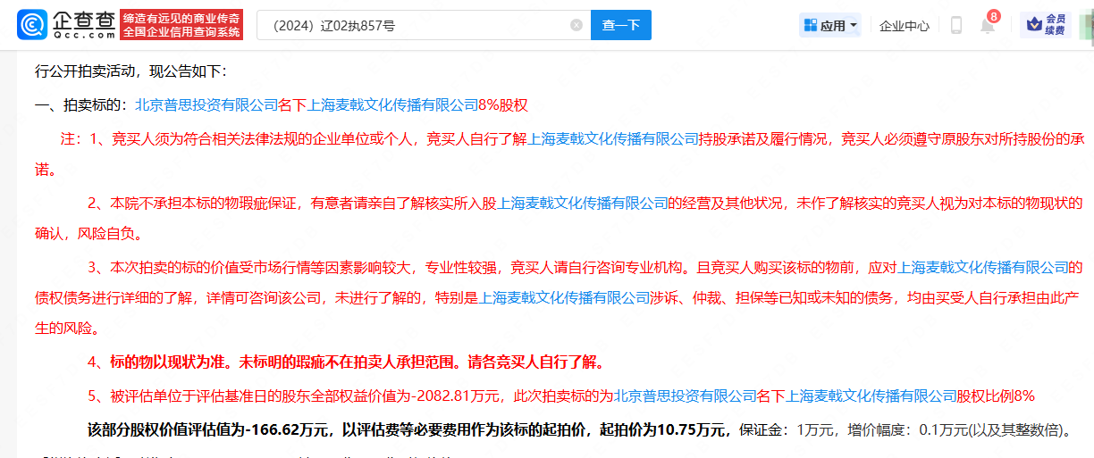
Task: Click the text 起拍价为10.75万元
Action: 664,429
